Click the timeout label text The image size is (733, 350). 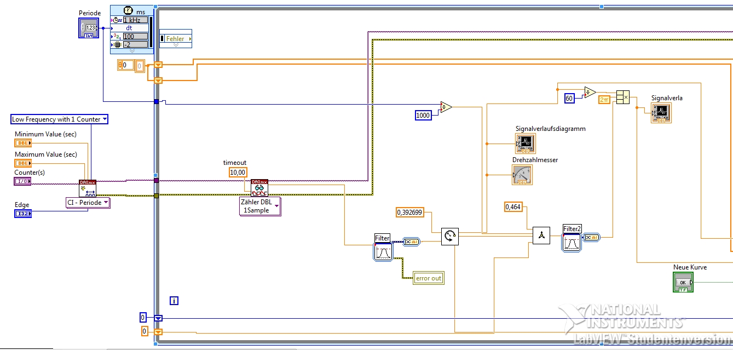coord(235,163)
